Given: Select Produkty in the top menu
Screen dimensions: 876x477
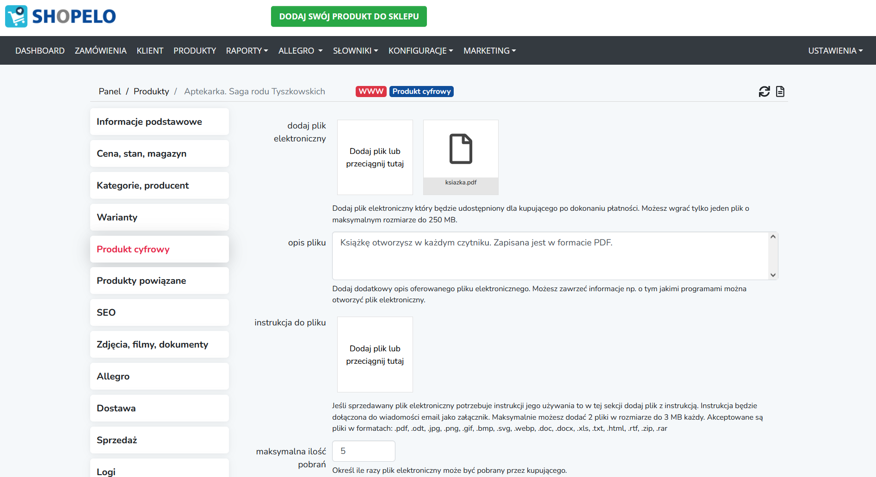Looking at the screenshot, I should pos(195,51).
